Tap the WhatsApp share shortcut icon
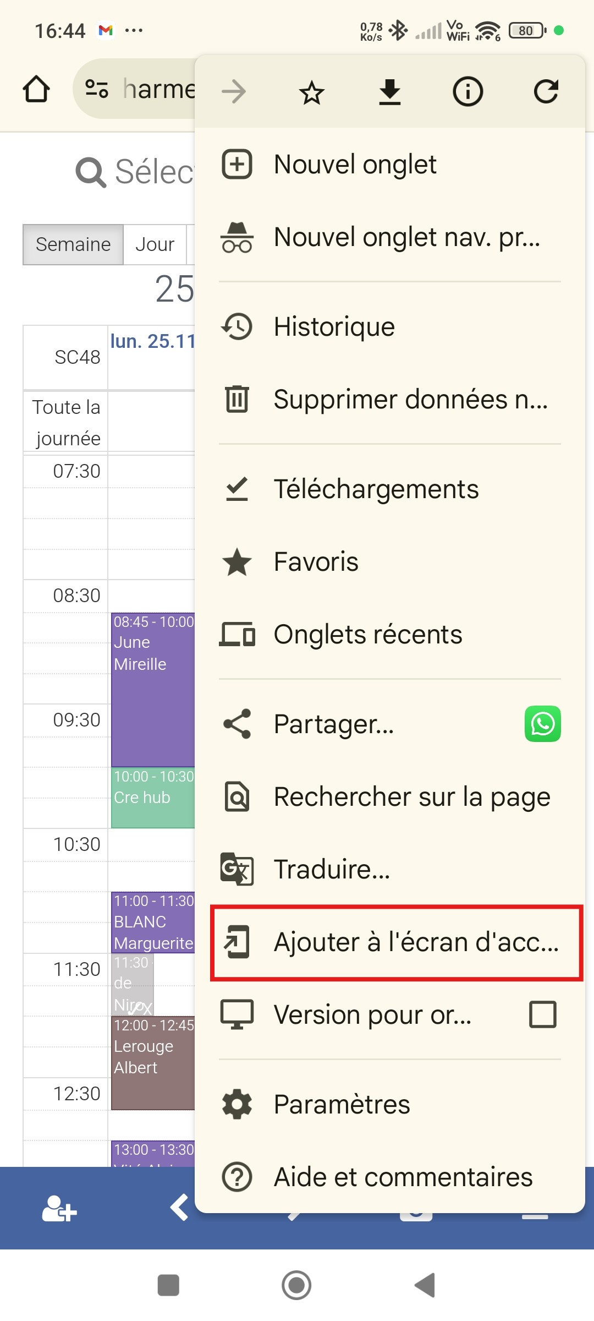Image resolution: width=594 pixels, height=1321 pixels. coord(543,724)
